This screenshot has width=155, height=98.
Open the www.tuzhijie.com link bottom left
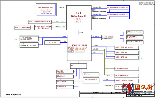point(13,95)
